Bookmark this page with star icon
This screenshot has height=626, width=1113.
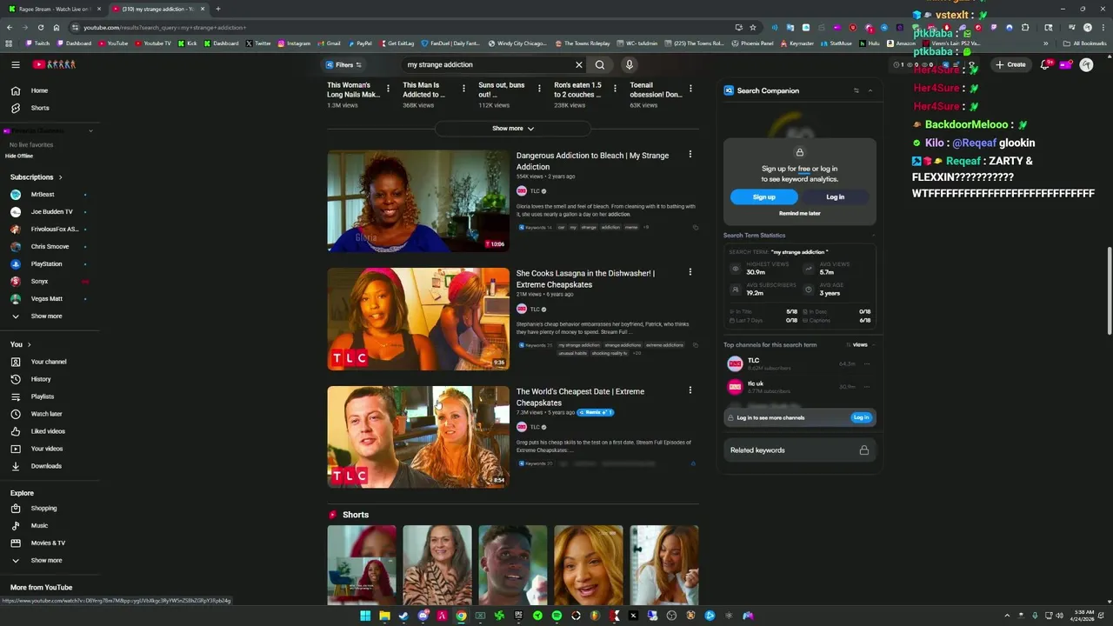point(753,27)
